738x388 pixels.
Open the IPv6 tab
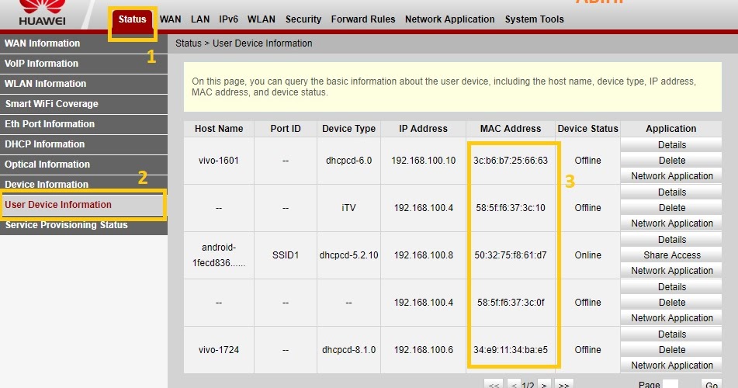(228, 19)
